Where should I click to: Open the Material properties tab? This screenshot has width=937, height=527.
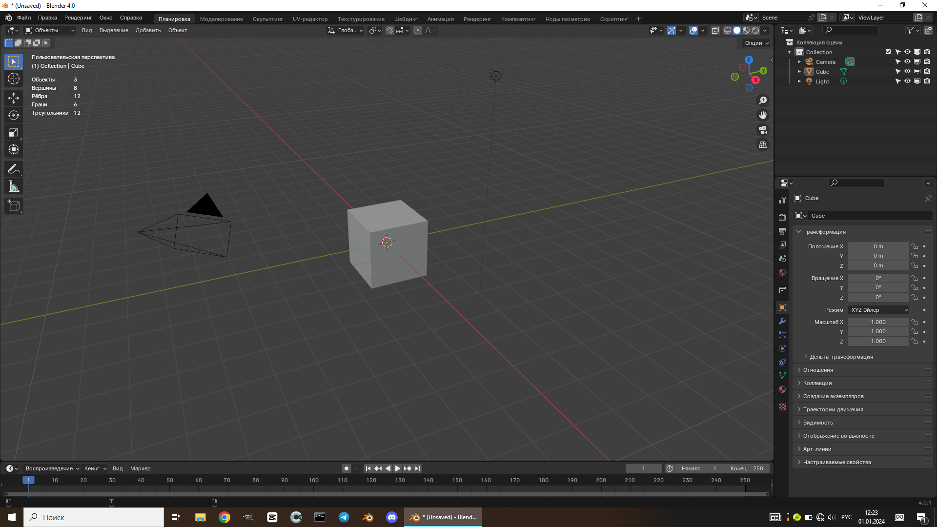coord(782,389)
